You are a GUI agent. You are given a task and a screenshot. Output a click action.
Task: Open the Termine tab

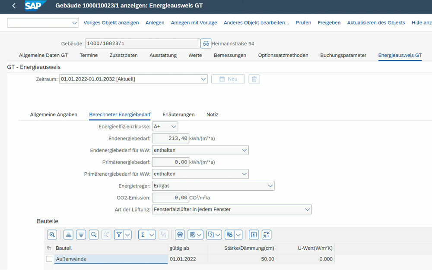click(x=88, y=55)
